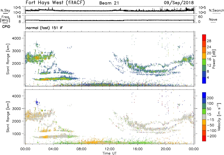Click the 'Time UT' axis label
Screen dimensions: 224x155
pos(109,153)
